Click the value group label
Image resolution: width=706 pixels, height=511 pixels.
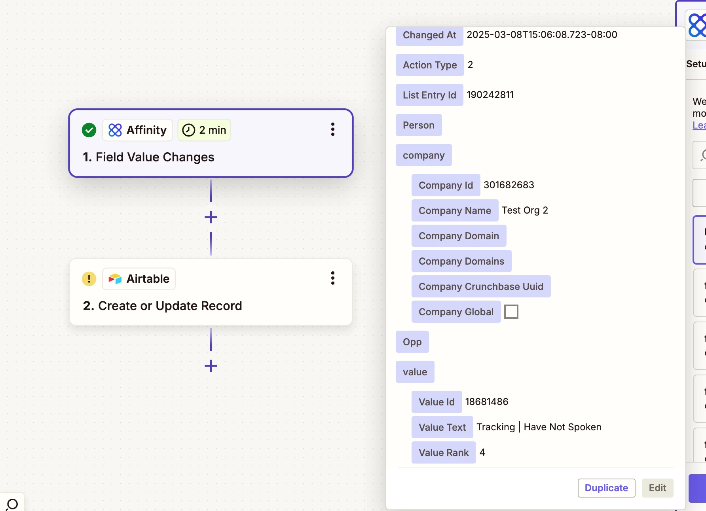(415, 372)
